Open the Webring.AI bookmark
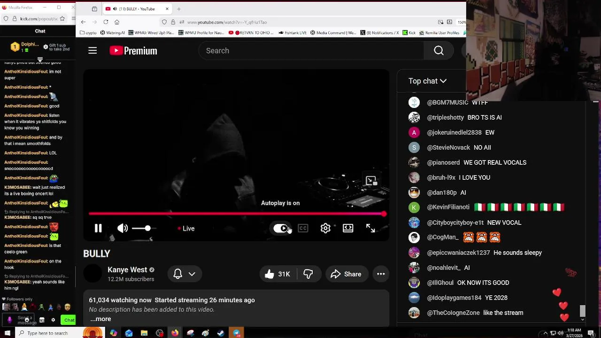Image resolution: width=601 pixels, height=338 pixels. pos(112,33)
